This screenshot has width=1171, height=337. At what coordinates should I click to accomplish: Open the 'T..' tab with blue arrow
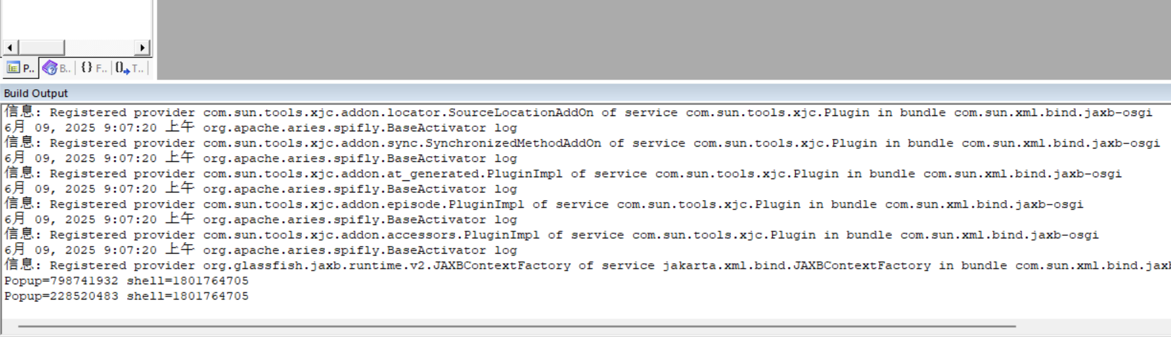click(130, 68)
